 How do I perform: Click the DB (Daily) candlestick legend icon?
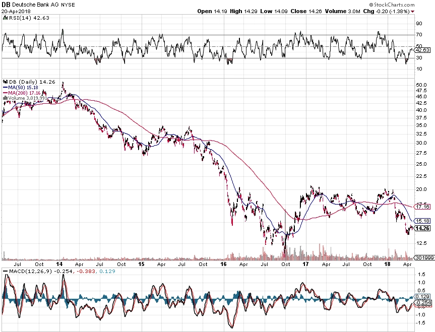(x=5, y=82)
